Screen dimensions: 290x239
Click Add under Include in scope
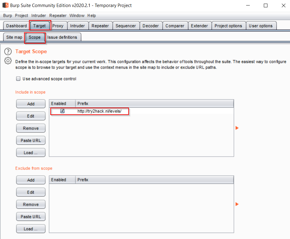click(x=30, y=104)
